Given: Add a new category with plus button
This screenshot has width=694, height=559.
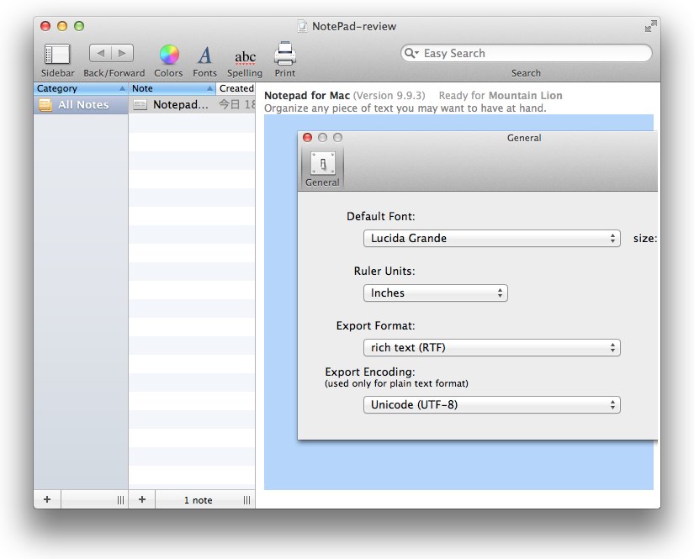Looking at the screenshot, I should pos(47,499).
